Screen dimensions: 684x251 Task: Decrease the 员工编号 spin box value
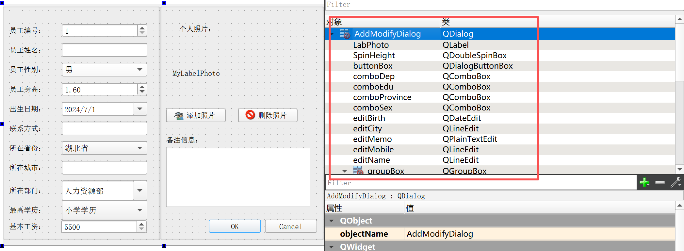coord(142,33)
